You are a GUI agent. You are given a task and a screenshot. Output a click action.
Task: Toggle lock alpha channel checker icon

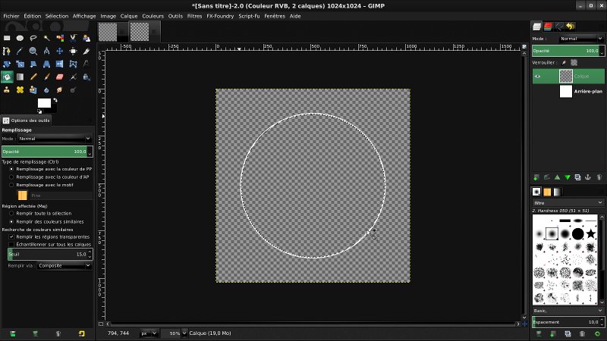click(574, 63)
